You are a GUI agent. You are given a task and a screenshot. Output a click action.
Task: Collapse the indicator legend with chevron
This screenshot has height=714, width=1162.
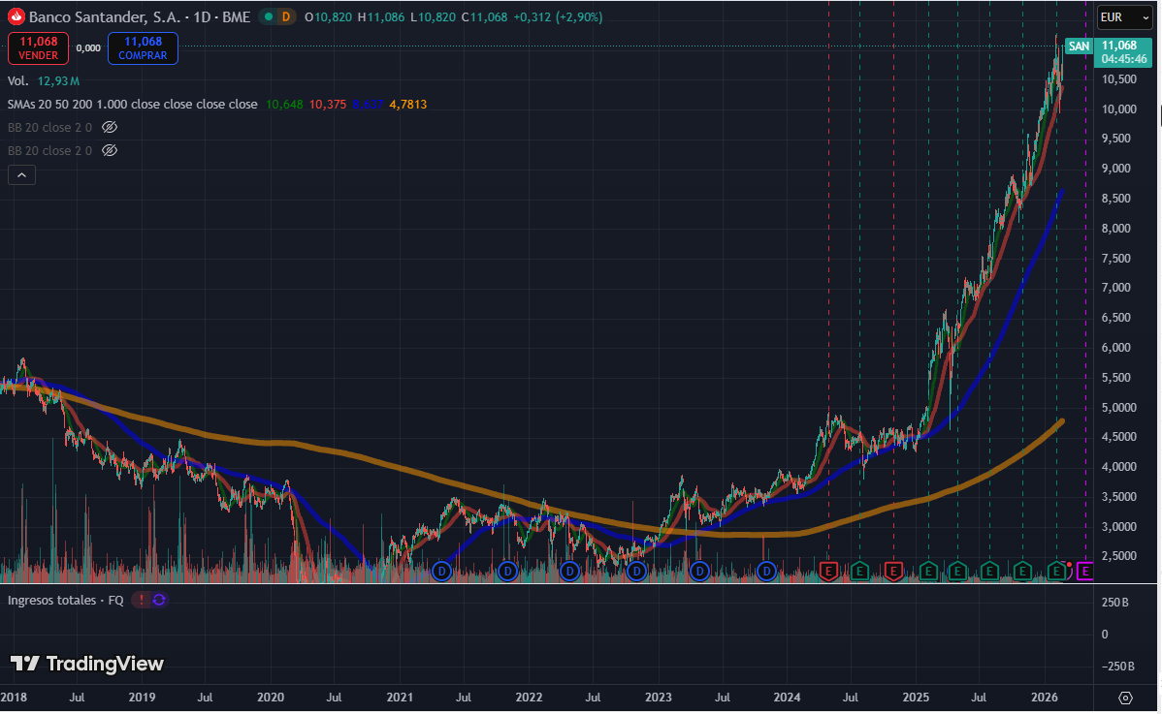point(22,175)
